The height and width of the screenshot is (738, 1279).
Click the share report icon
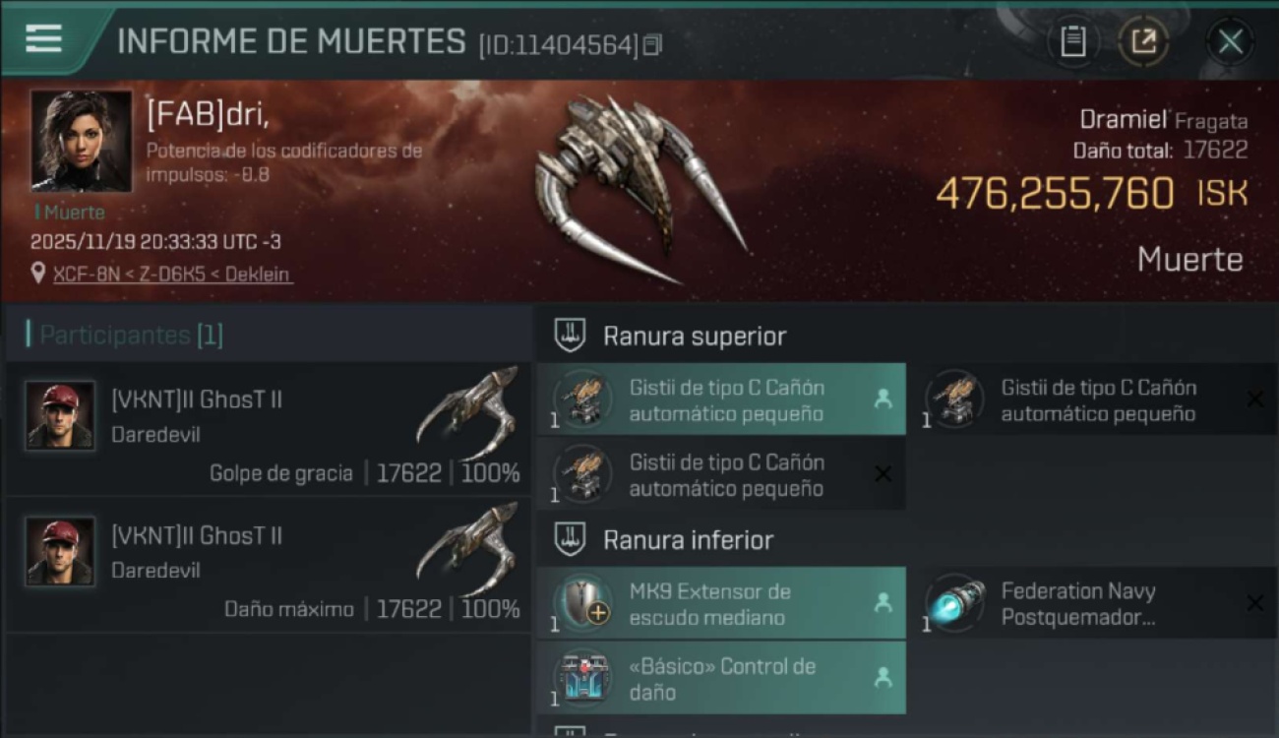tap(1143, 41)
